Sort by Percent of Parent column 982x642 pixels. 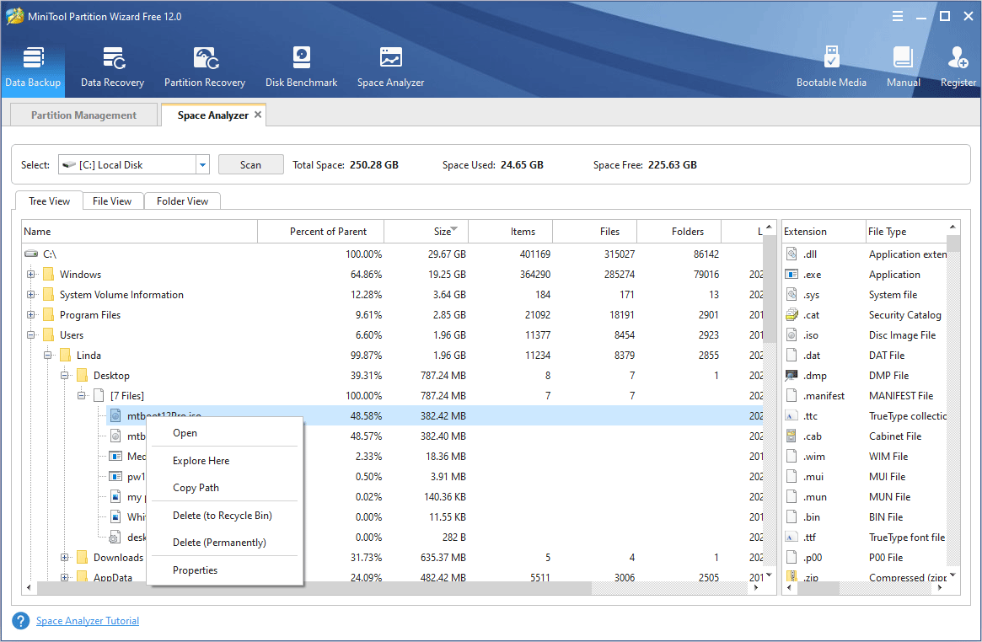[320, 232]
